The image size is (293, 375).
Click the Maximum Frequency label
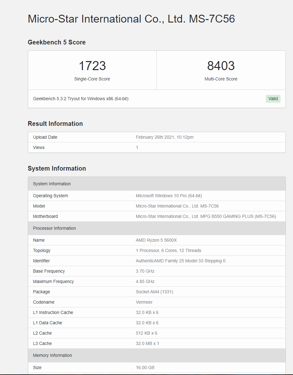click(53, 281)
